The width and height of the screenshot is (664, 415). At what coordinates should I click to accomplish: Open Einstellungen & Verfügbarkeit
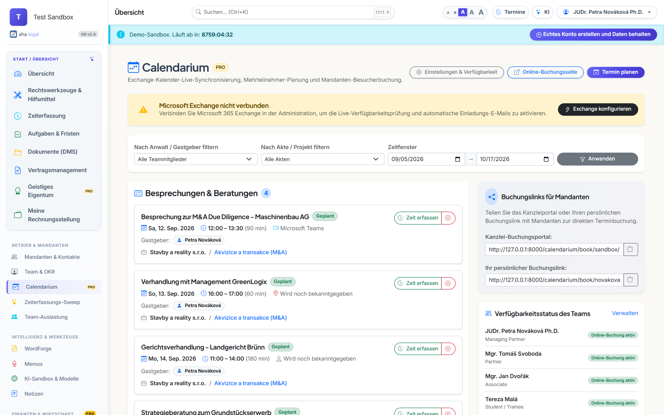tap(456, 72)
